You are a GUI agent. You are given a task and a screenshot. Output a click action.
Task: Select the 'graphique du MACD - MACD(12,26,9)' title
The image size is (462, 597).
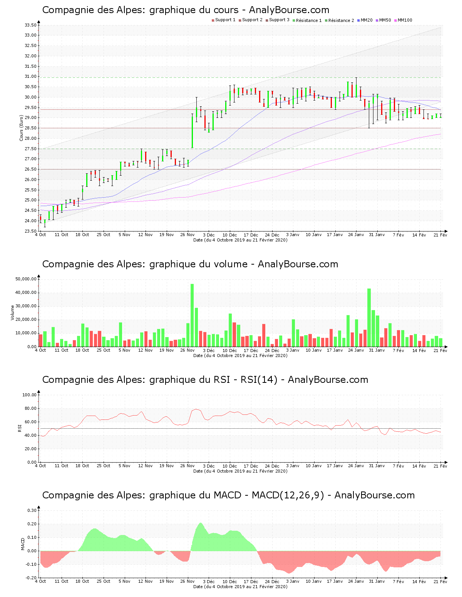point(228,495)
